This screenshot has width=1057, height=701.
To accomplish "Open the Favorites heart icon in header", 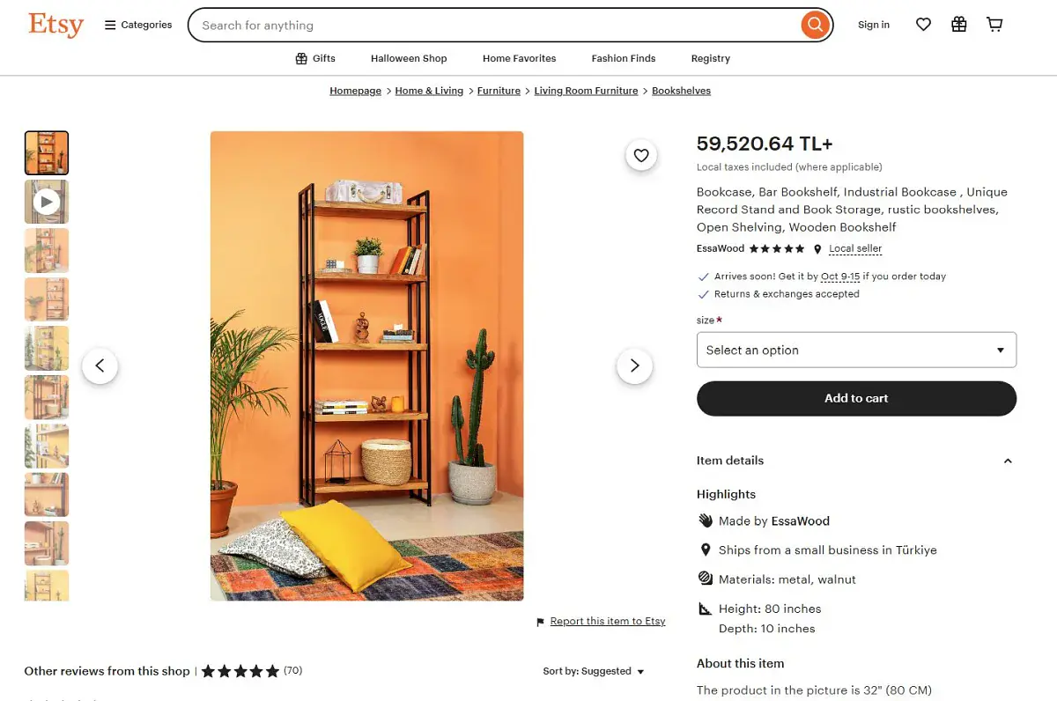I will pyautogui.click(x=923, y=25).
